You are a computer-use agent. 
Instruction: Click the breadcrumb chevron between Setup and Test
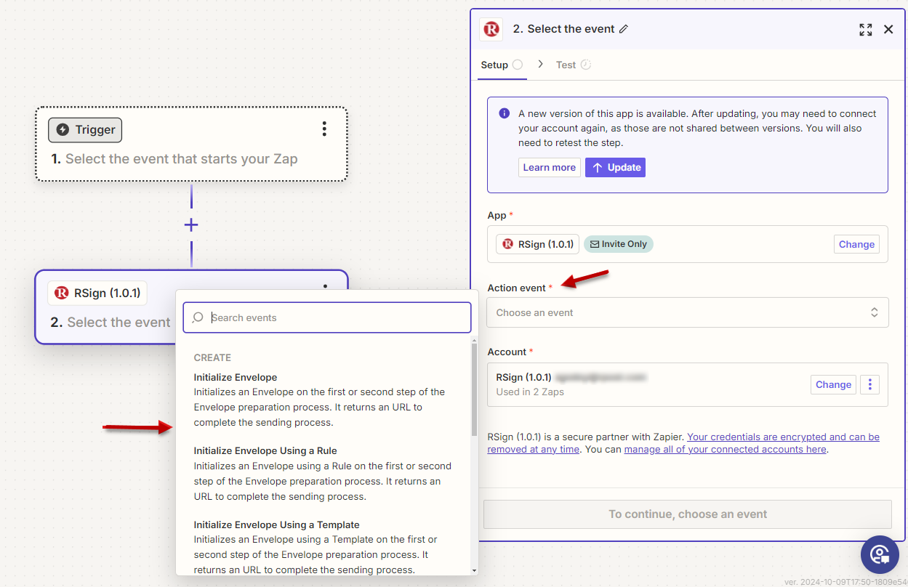(540, 65)
